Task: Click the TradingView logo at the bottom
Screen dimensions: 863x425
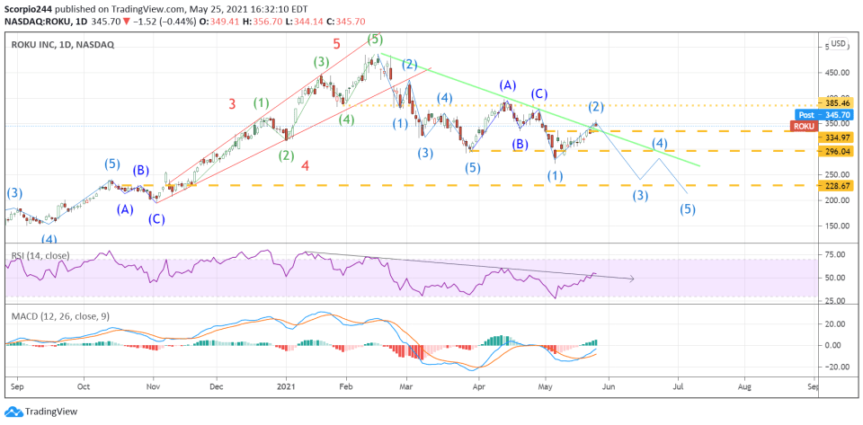Action: click(x=40, y=412)
